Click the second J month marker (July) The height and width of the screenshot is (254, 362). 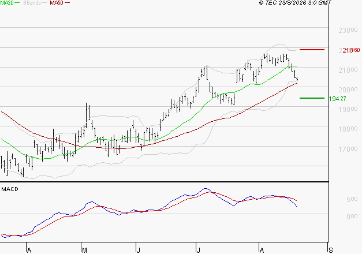pyautogui.click(x=198, y=251)
